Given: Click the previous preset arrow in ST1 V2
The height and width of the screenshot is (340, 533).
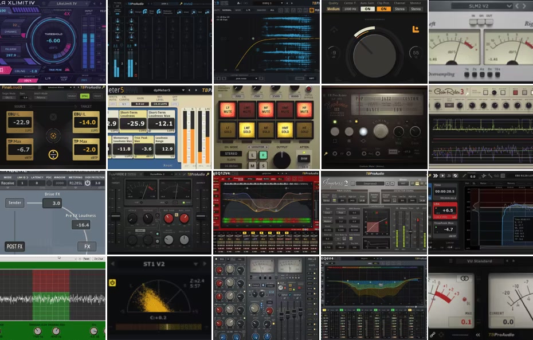Looking at the screenshot, I should [x=113, y=264].
